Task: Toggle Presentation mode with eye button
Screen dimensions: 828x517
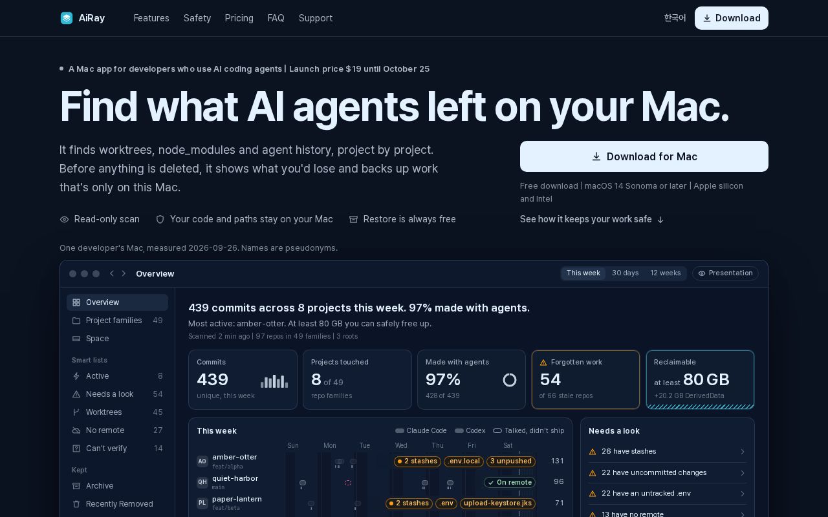Action: [x=725, y=273]
